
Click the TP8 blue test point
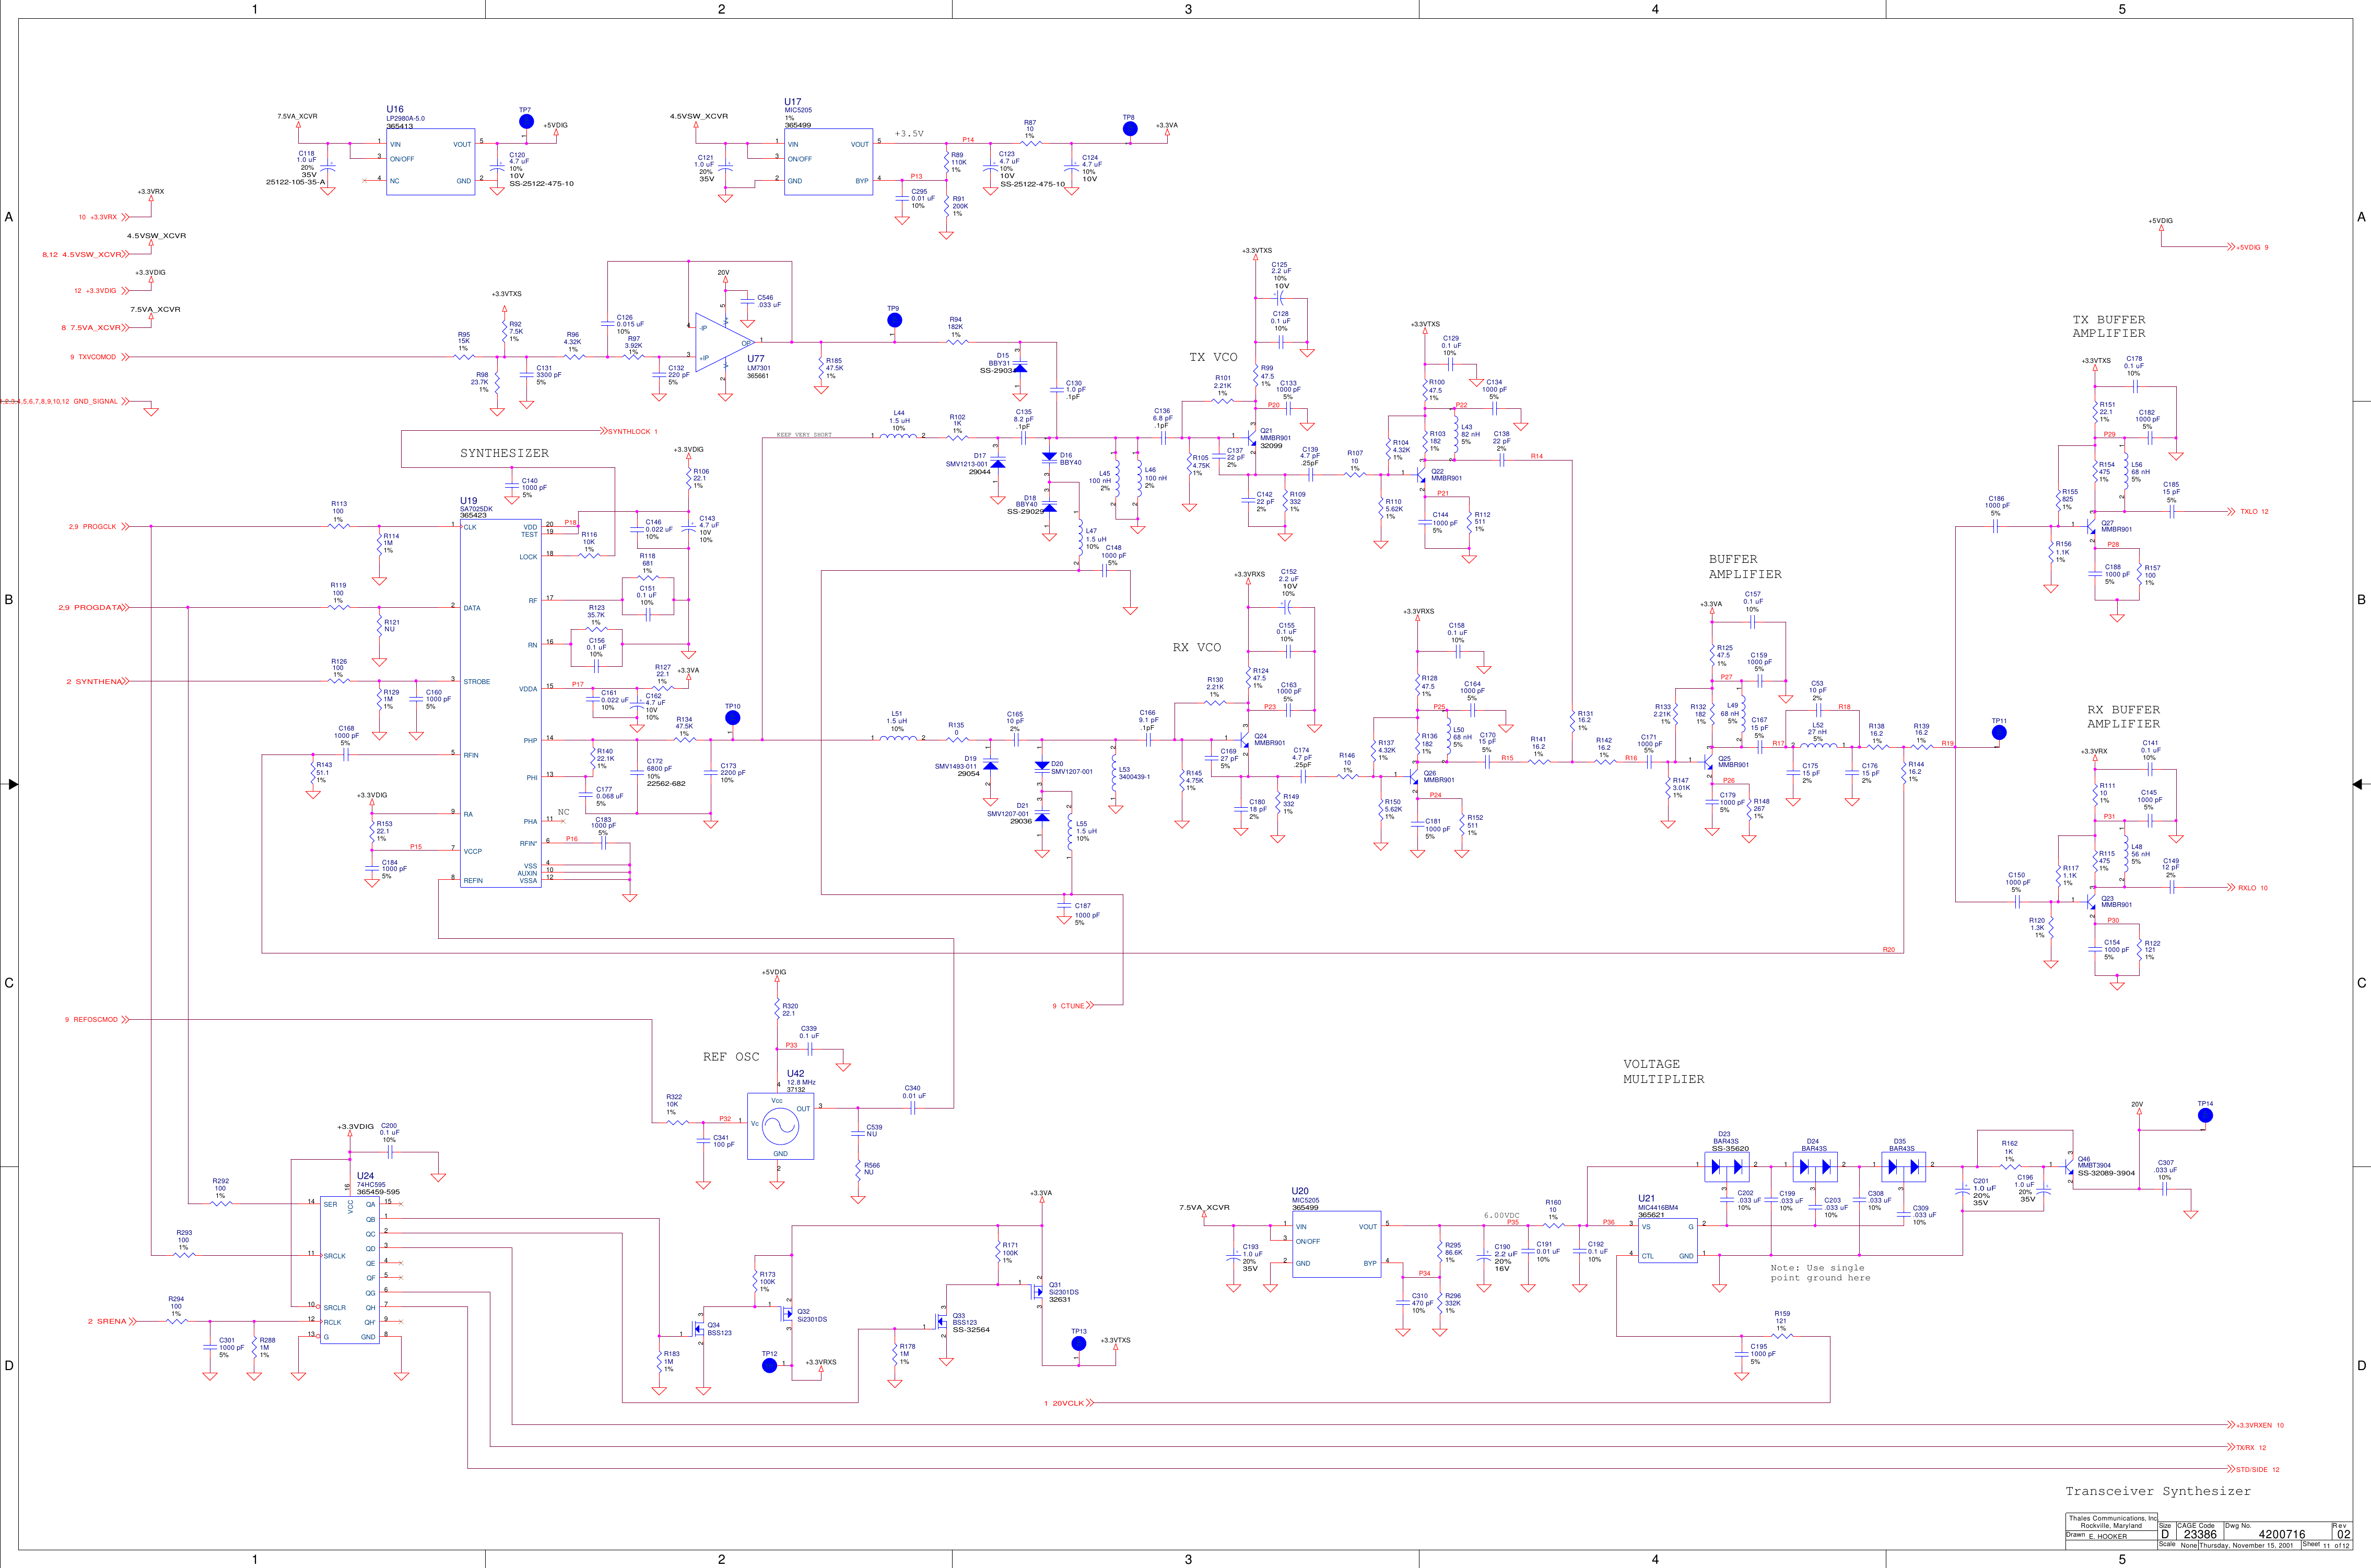pyautogui.click(x=1130, y=129)
